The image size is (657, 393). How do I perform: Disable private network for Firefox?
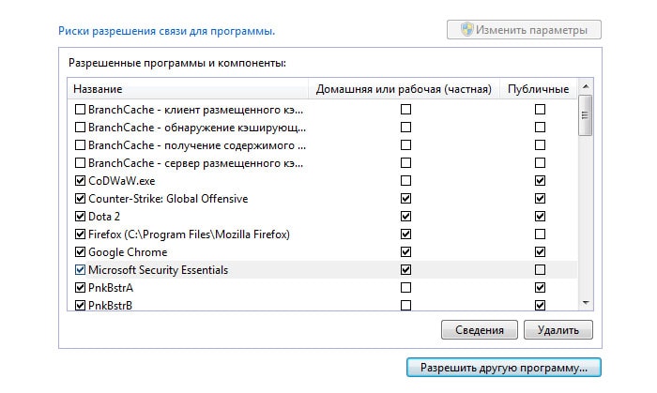click(x=405, y=234)
